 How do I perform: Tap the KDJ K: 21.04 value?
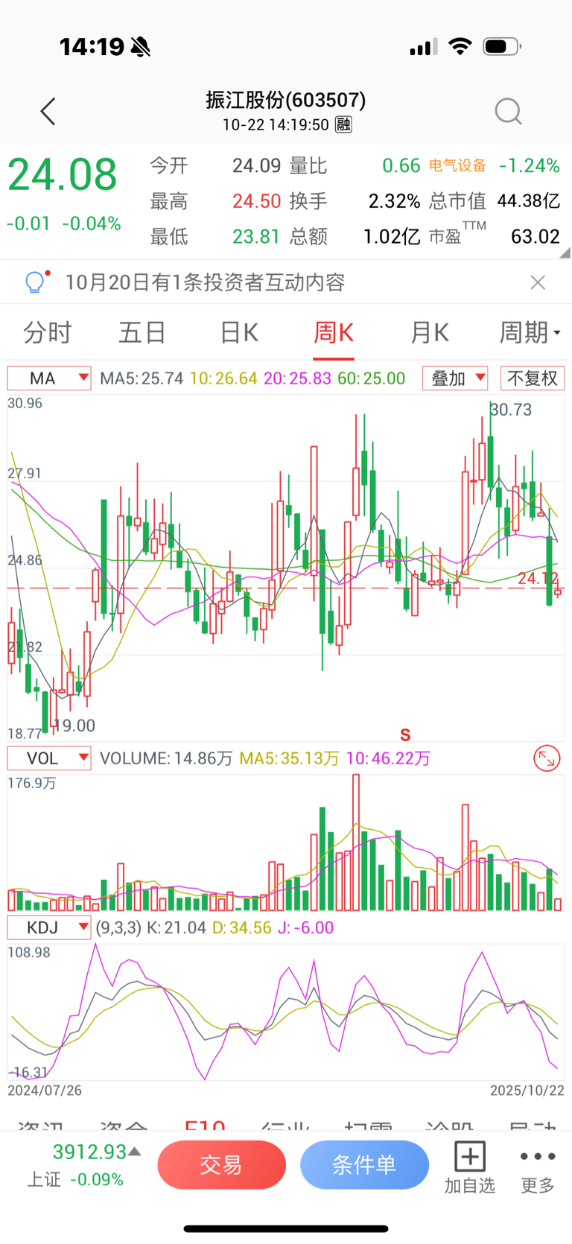tap(177, 927)
